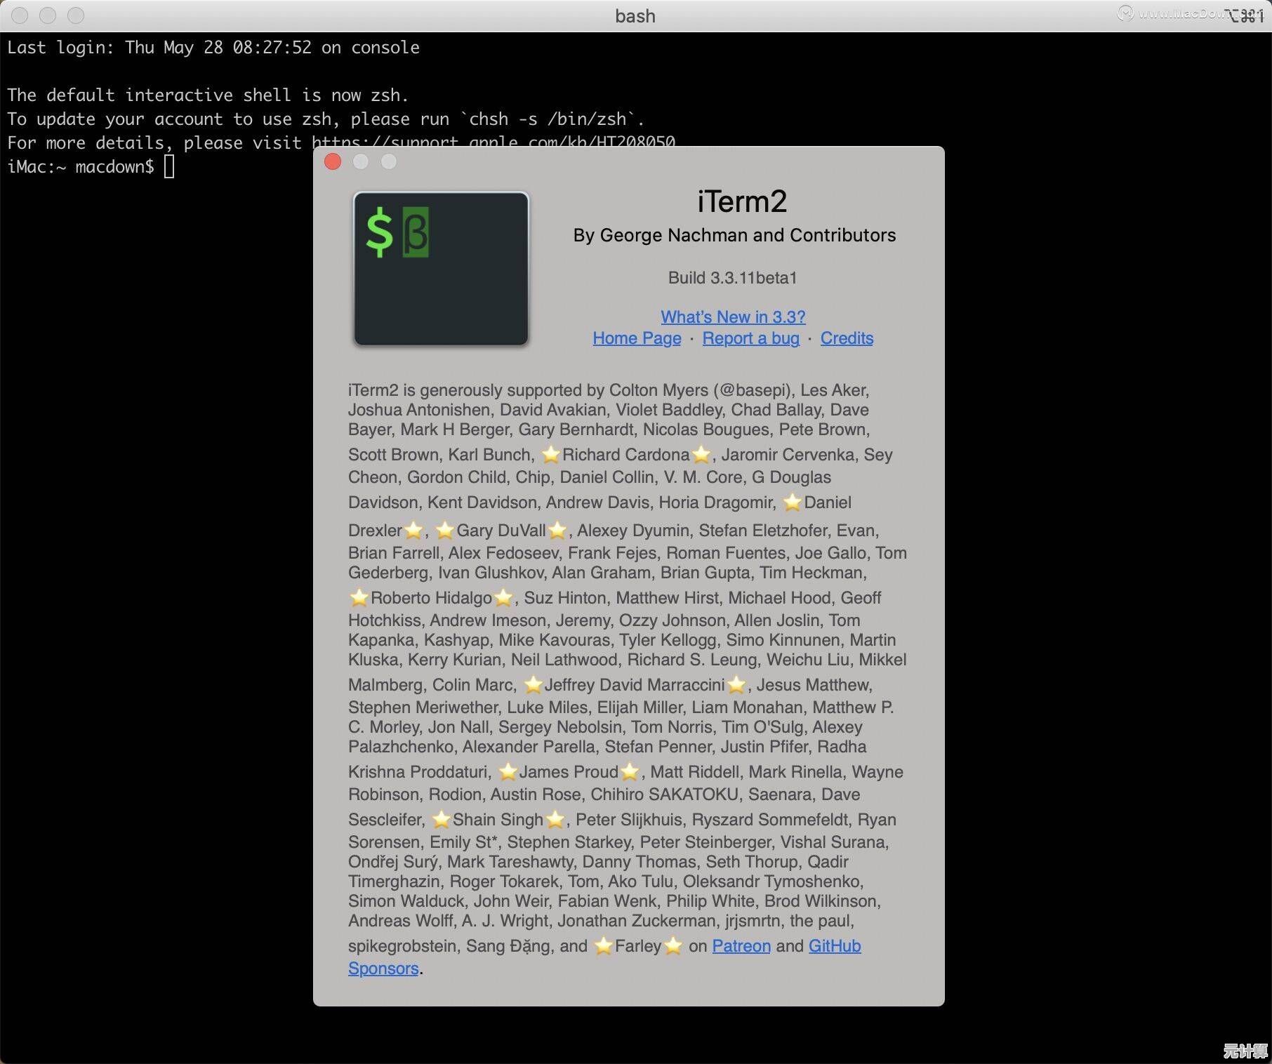This screenshot has width=1272, height=1064.
Task: Click the star after Shain Singh
Action: [555, 820]
